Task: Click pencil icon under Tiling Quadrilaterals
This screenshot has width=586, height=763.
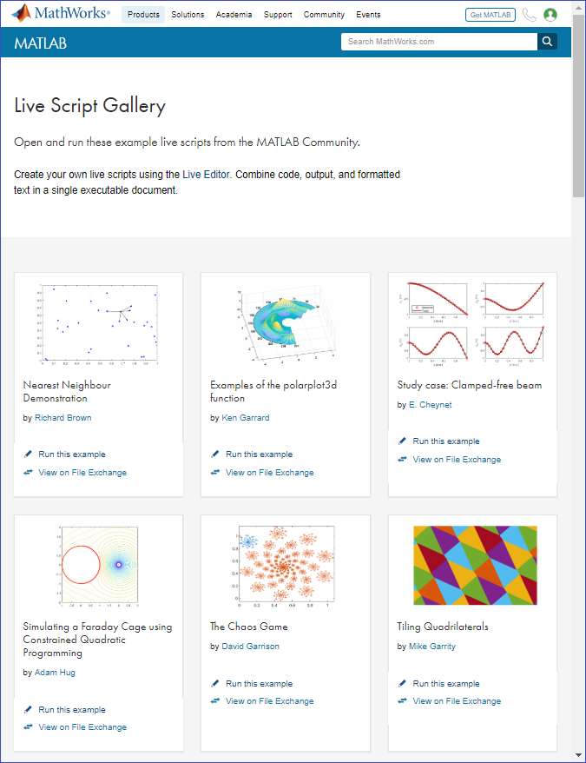Action: pyautogui.click(x=402, y=684)
